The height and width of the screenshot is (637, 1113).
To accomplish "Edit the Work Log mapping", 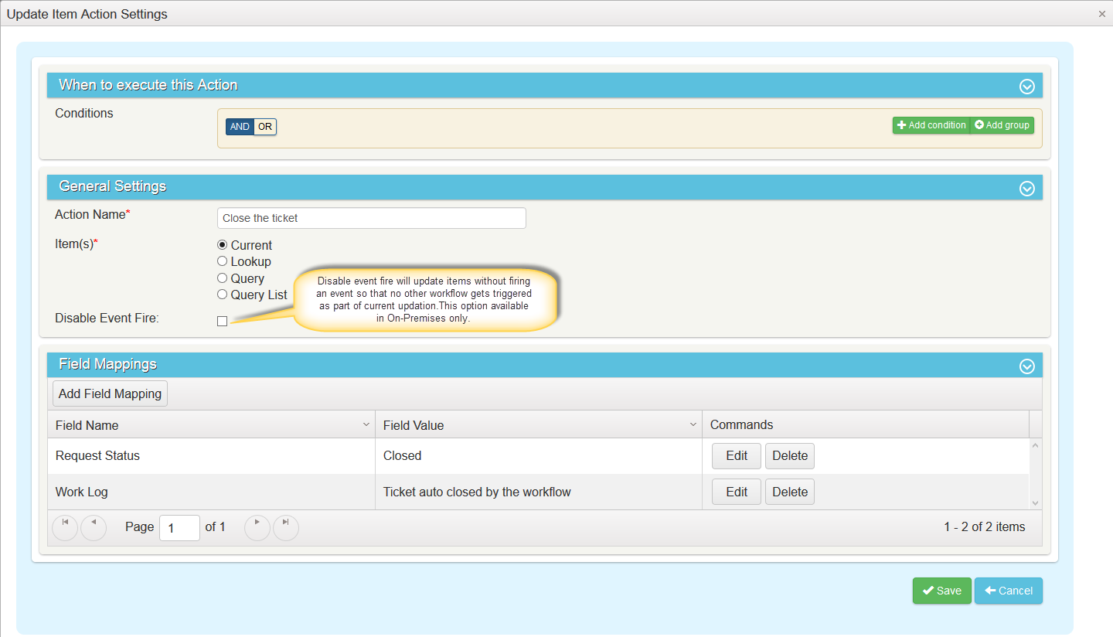I will [737, 492].
